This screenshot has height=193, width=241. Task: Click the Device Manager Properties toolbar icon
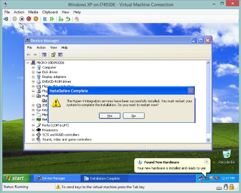click(53, 54)
